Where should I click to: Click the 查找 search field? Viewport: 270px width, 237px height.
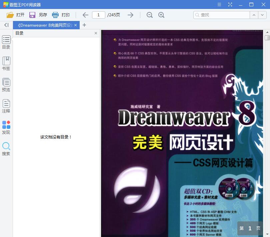tap(222, 15)
